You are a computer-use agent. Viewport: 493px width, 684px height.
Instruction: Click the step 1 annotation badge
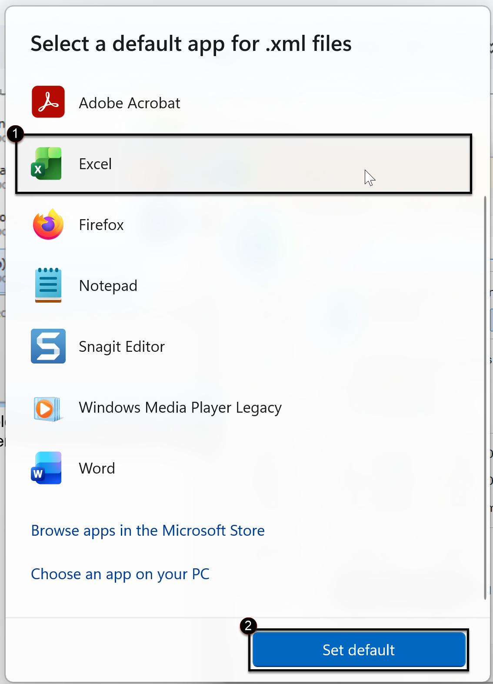tap(15, 133)
